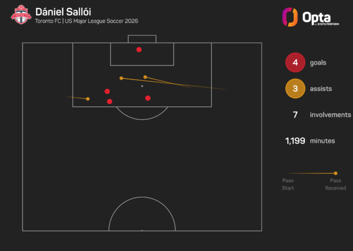Select the orange assist dot above penalty spot
Screen dimensions: 353x251
[145, 77]
